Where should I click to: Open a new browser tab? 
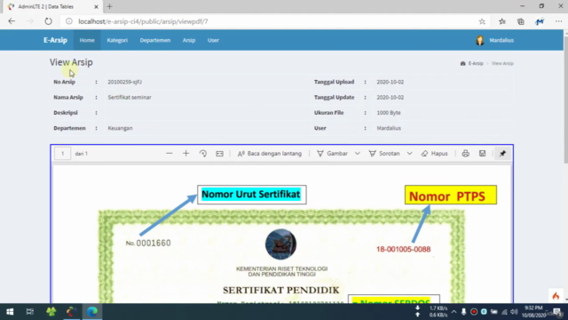pyautogui.click(x=110, y=6)
